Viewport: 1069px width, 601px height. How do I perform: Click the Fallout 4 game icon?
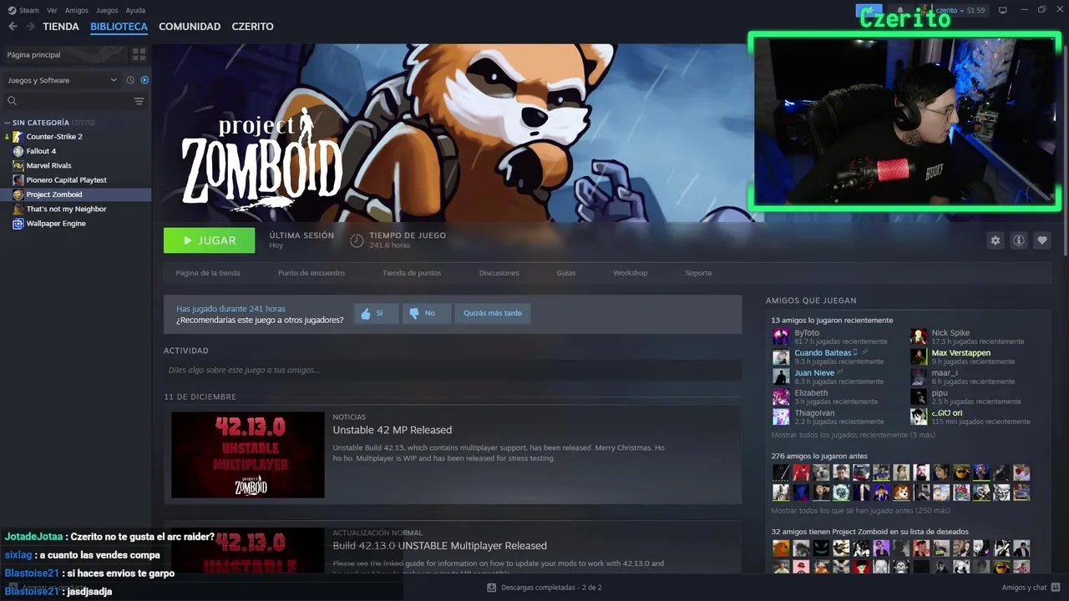pyautogui.click(x=18, y=151)
